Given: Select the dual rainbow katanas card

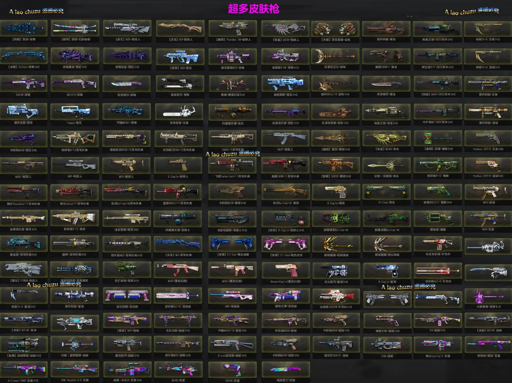Looking at the screenshot, I should click(75, 28).
